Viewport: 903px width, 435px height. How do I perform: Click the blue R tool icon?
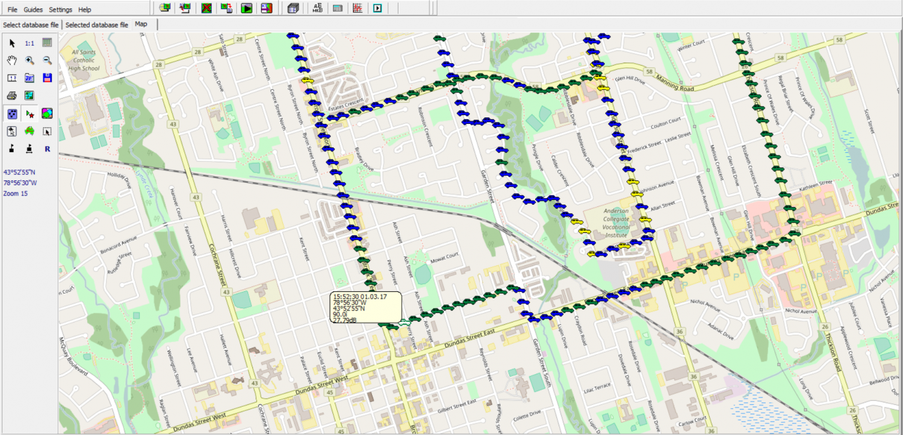coord(47,148)
